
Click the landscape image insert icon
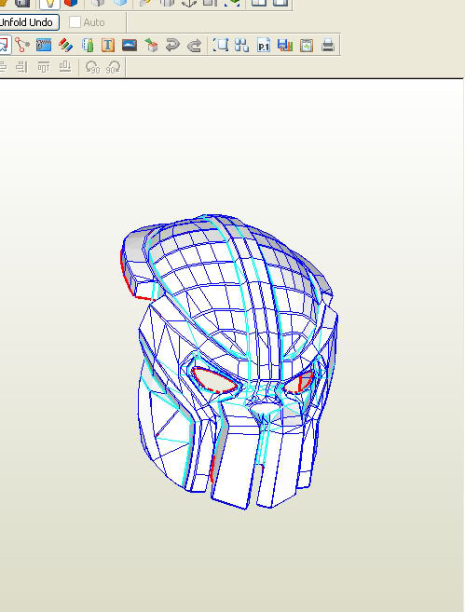click(130, 45)
